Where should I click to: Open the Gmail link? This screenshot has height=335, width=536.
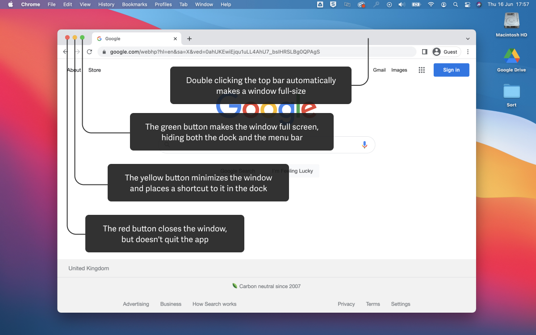click(379, 70)
